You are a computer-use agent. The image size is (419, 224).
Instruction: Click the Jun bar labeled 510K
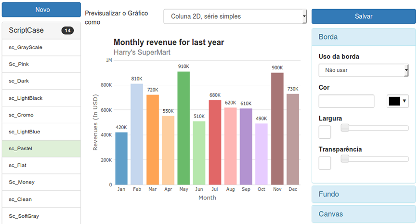click(199, 153)
